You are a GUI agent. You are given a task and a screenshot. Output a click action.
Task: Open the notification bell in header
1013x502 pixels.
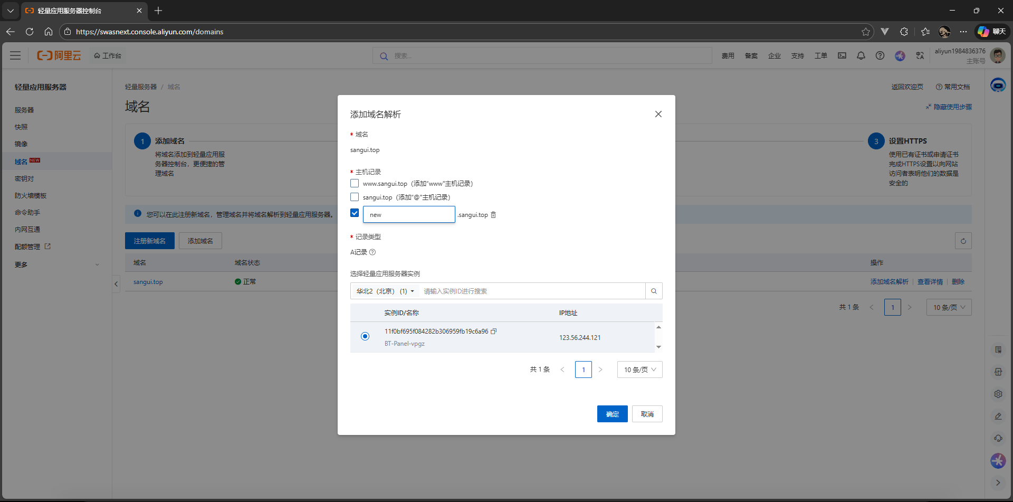point(861,56)
